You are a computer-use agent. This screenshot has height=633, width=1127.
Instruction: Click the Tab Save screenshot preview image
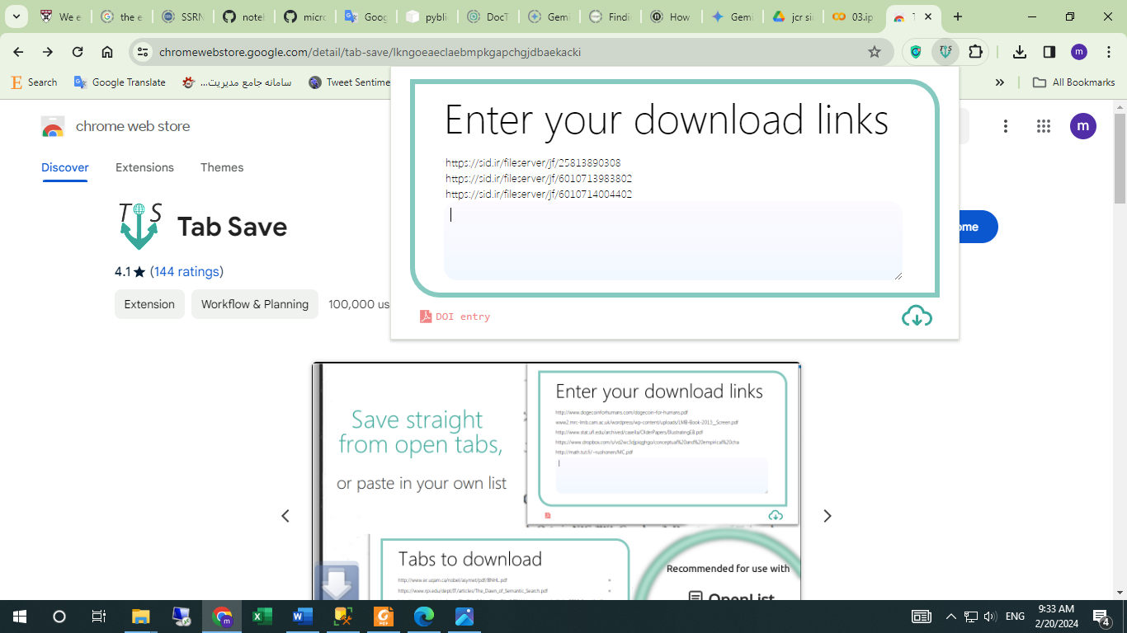(x=556, y=481)
